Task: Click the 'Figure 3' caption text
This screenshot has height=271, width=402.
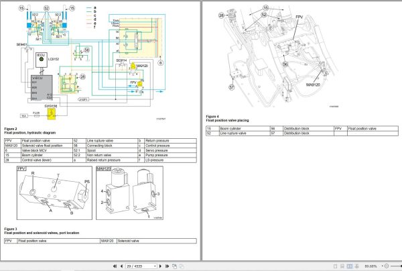Action: click(11, 229)
